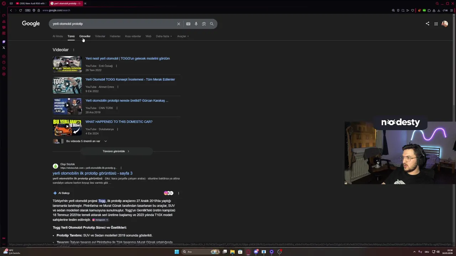This screenshot has width=456, height=256.
Task: Play the 6:45 TOGG konsept thumbnail
Action: click(x=67, y=85)
